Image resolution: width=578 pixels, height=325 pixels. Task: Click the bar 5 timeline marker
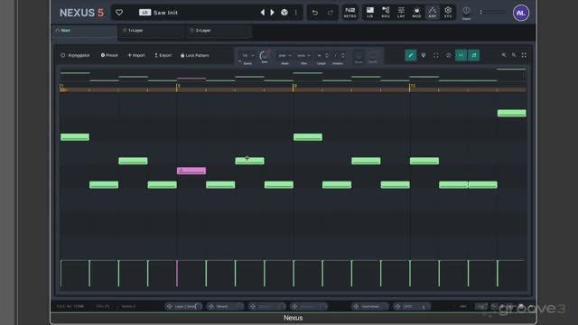click(x=178, y=87)
